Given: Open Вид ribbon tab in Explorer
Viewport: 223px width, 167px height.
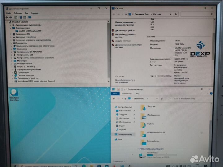Looking at the screenshot, I should pos(138,94).
